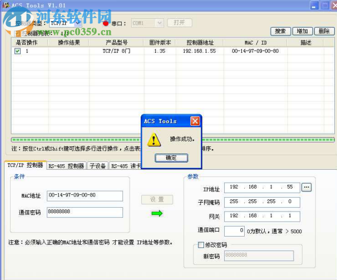Image resolution: width=337 pixels, height=280 pixels.
Task: Click the red serial port status indicator
Action: click(x=106, y=23)
